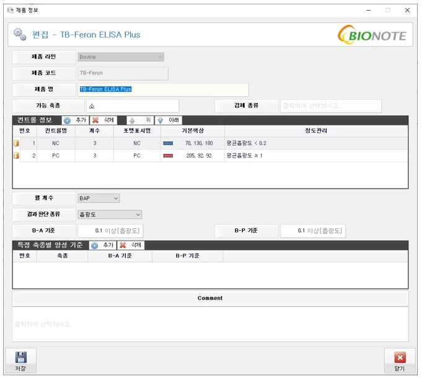Click the 축종 column header in the species table
The width and height of the screenshot is (422, 379).
click(x=63, y=256)
